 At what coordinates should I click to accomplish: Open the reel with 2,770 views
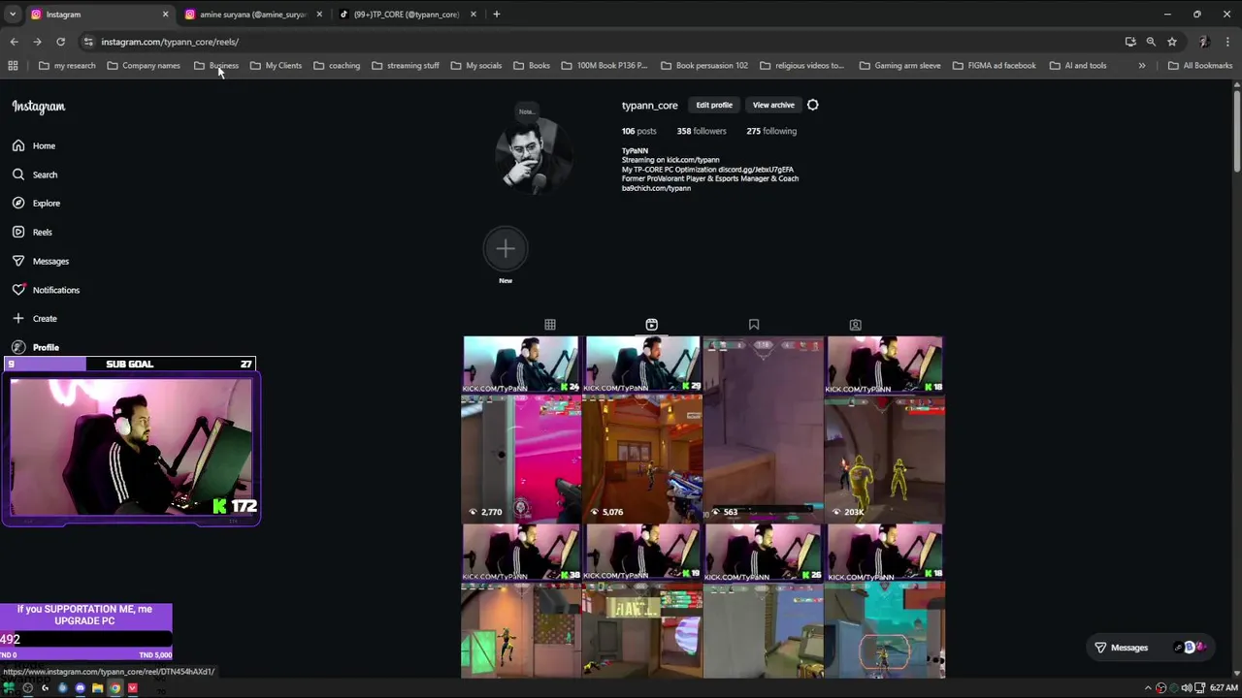521,428
